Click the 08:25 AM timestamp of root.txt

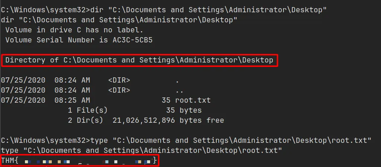point(72,100)
